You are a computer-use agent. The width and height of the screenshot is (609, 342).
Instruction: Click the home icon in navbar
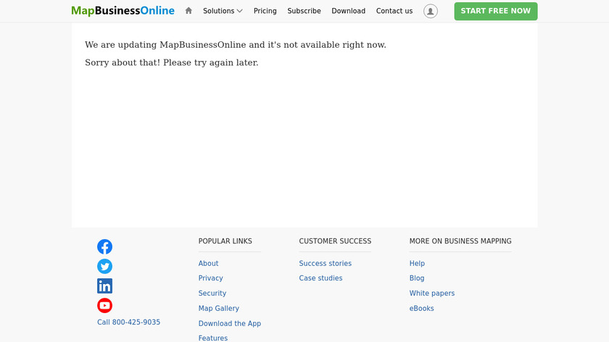click(188, 11)
